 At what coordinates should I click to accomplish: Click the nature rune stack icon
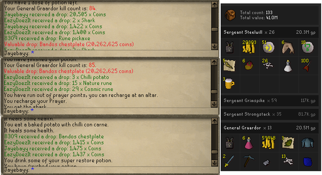click(x=308, y=47)
